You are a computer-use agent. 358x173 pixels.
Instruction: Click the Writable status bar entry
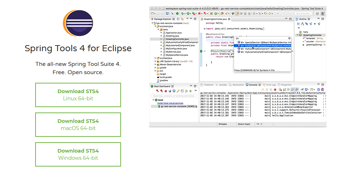point(223,124)
